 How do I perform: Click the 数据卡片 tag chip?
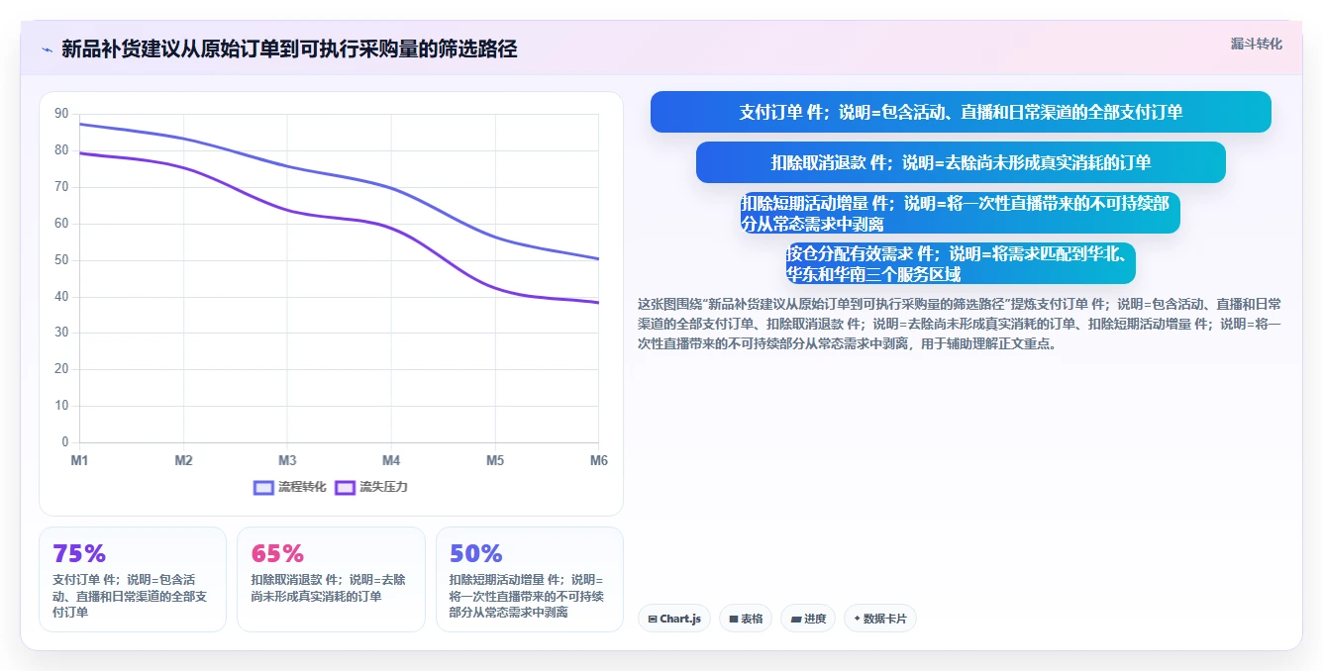880,619
